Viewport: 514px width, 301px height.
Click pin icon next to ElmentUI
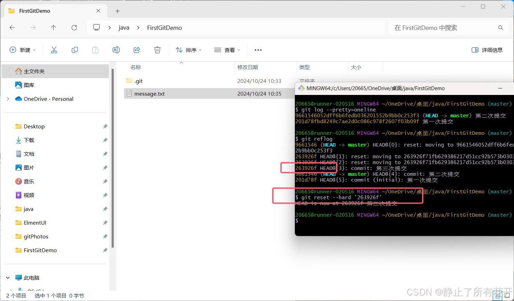tap(105, 223)
